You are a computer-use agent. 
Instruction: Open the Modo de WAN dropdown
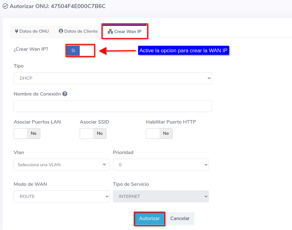61,196
